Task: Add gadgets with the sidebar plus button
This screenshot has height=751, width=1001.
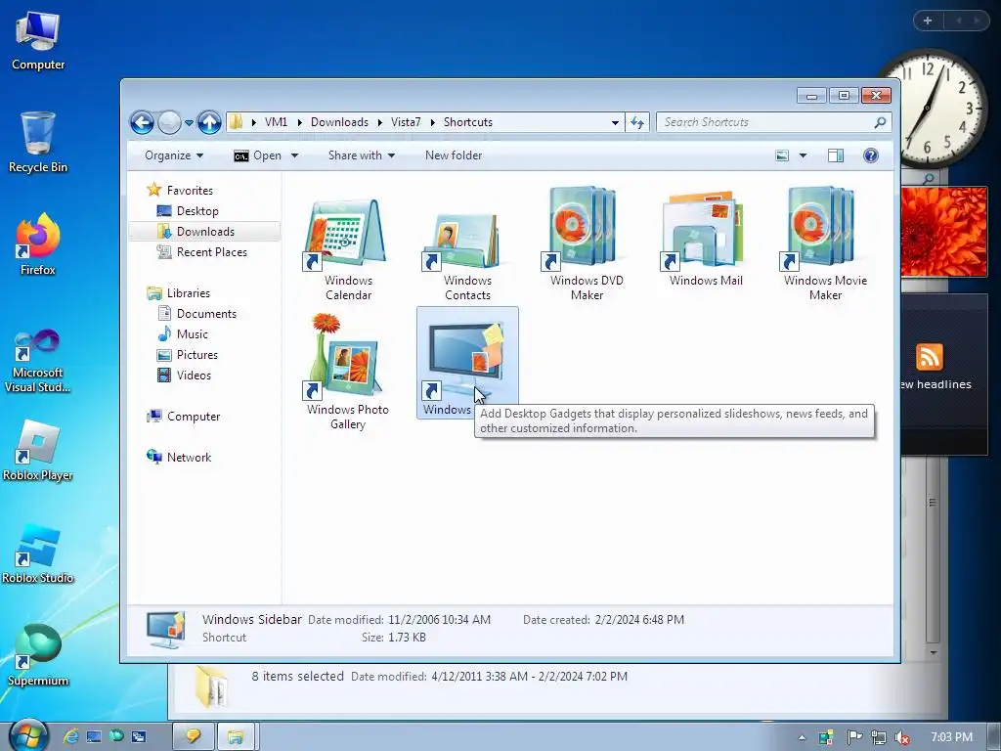Action: 928,21
